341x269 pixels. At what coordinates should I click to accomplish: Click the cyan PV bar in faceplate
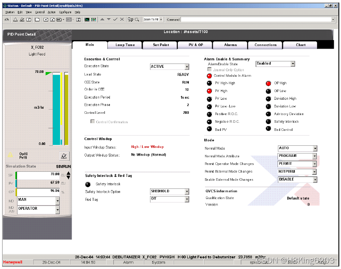pos(56,110)
